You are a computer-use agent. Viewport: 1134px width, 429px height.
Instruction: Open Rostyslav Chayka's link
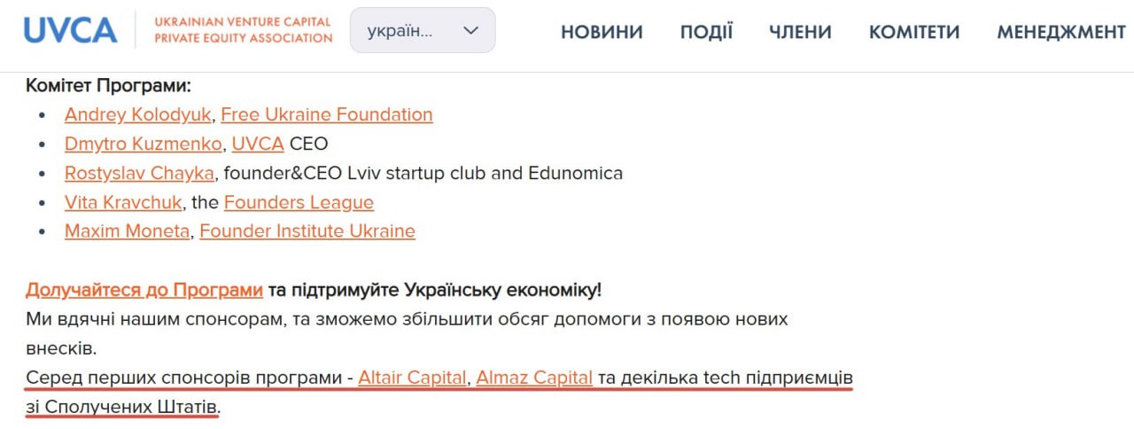tap(139, 173)
